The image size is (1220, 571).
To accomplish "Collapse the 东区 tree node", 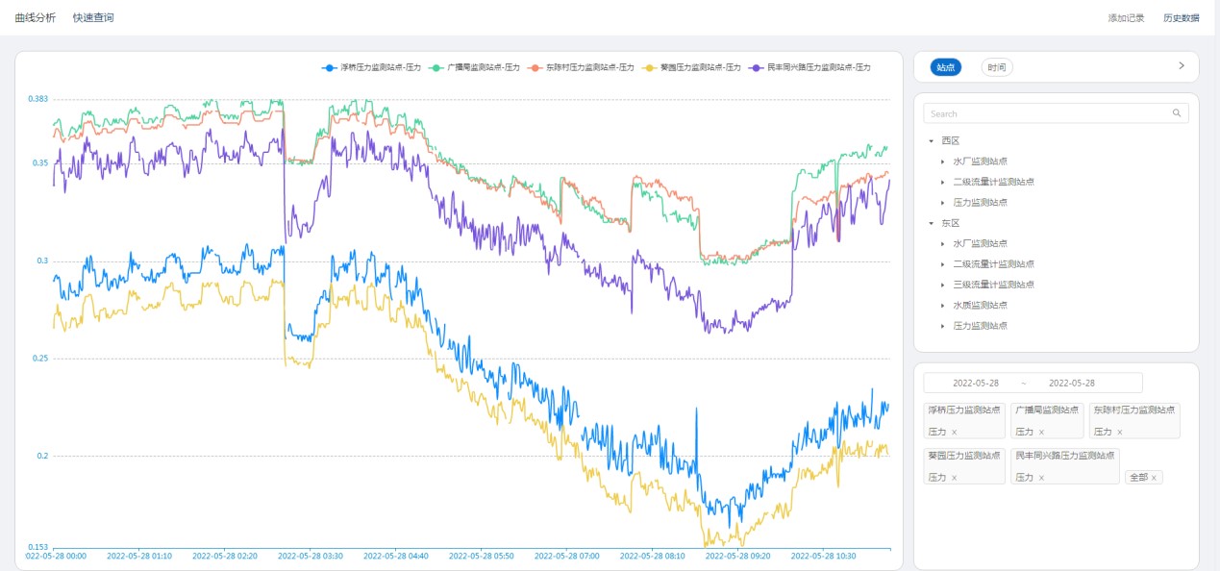I will (932, 223).
